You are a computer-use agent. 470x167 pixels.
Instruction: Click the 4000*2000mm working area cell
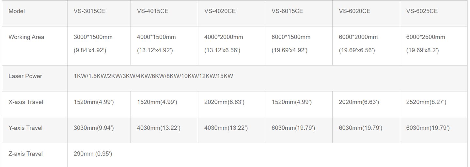231,46
